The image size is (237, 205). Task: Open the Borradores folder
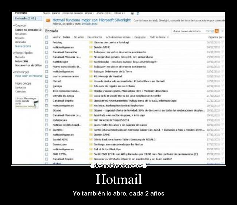click(21, 34)
